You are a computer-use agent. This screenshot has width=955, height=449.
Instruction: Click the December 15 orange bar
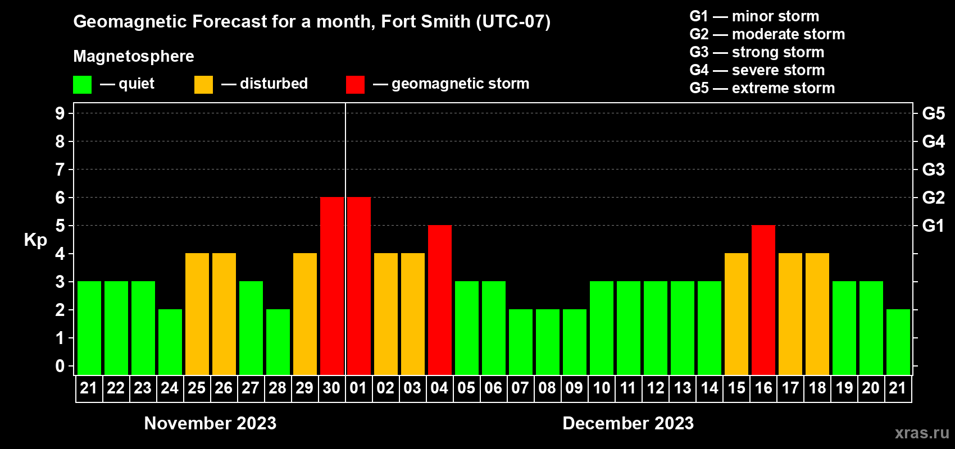[736, 314]
